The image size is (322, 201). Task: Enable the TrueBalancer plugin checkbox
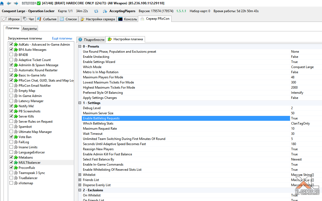coord(11,178)
